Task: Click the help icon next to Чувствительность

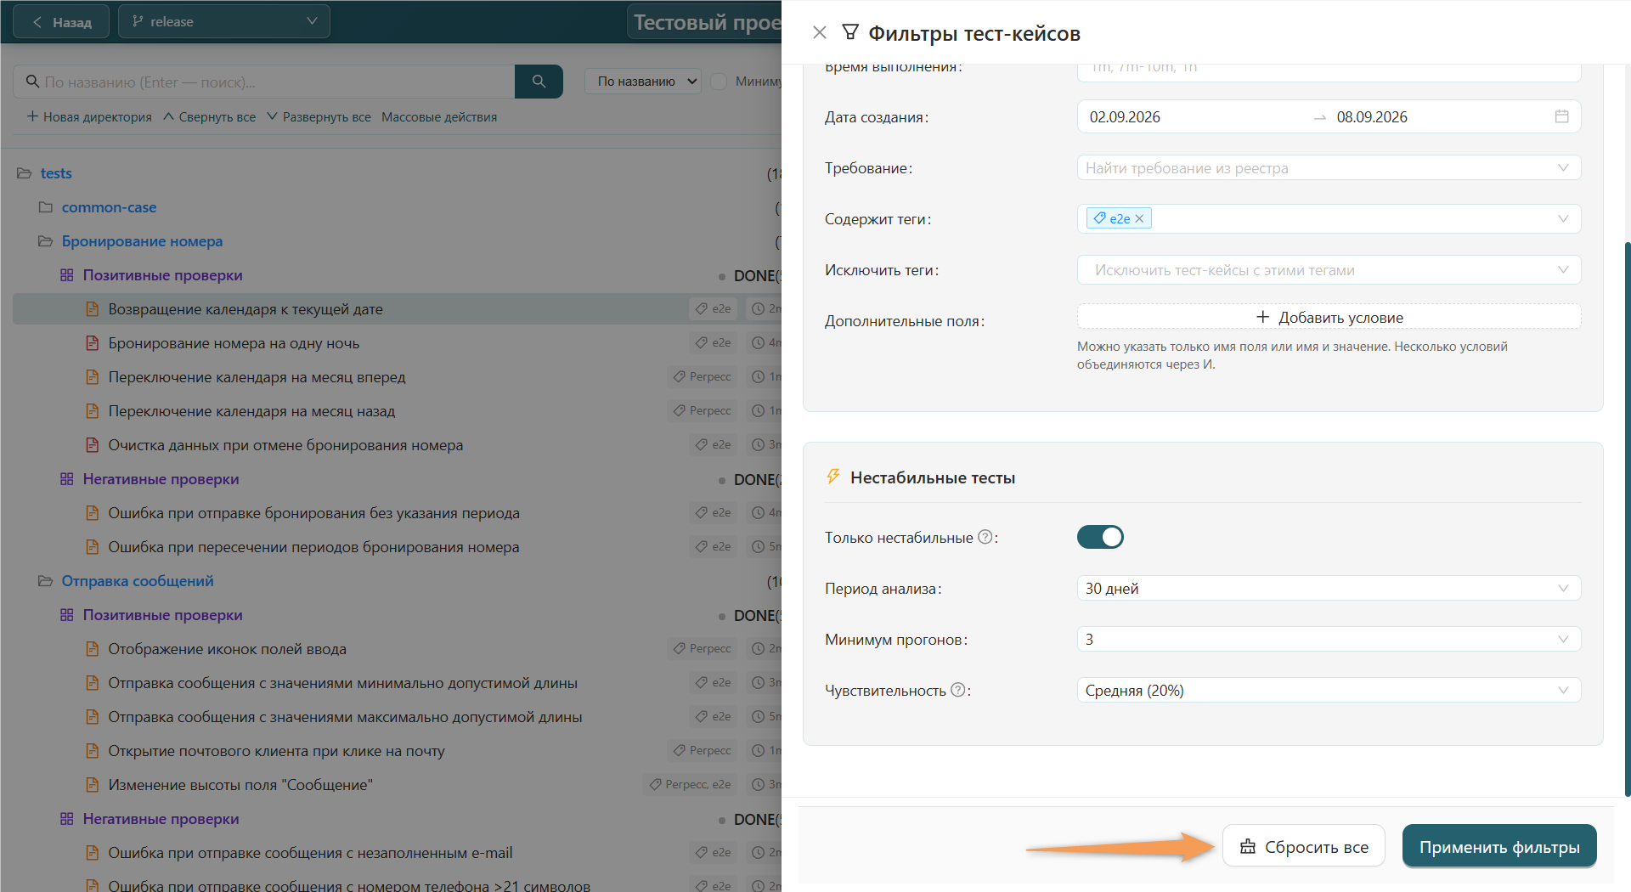Action: 957,690
